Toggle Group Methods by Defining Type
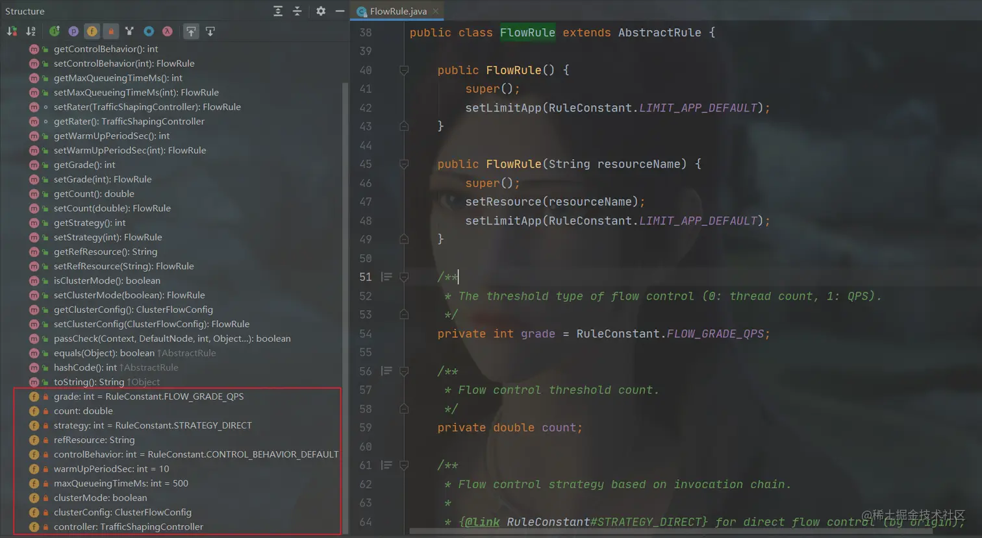The image size is (982, 538). (x=55, y=31)
